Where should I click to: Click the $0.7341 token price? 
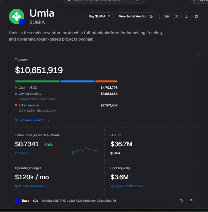(x=27, y=144)
